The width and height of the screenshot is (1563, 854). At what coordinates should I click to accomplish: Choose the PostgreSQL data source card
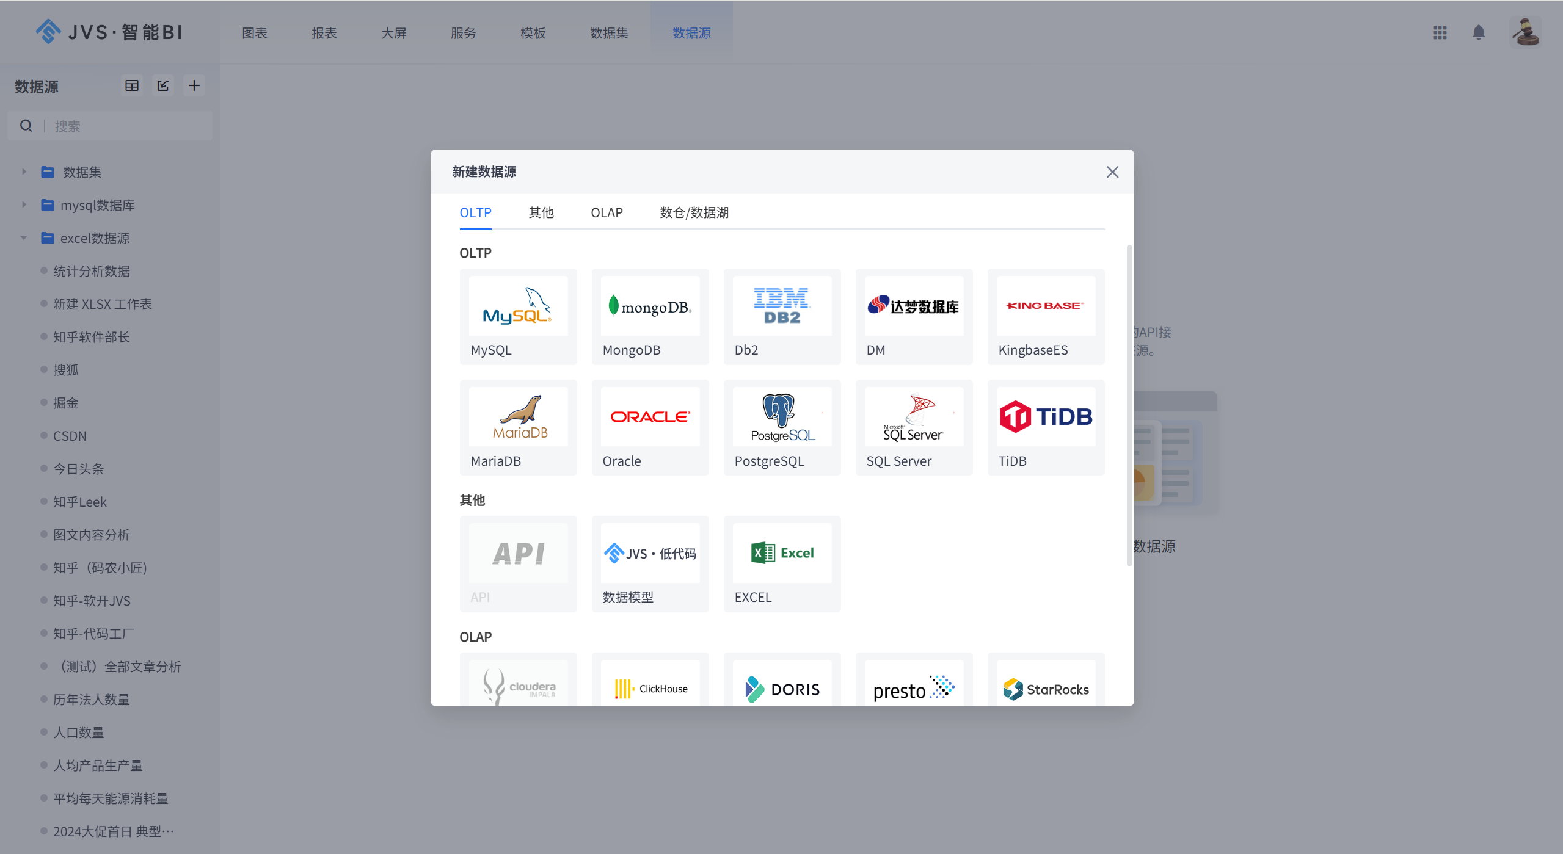click(x=782, y=427)
